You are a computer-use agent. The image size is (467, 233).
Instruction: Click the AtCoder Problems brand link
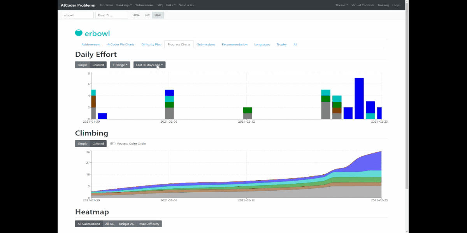[78, 5]
